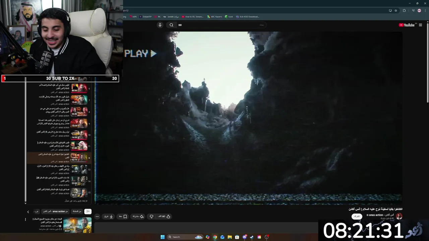429x241 pixels.
Task: Open Chrome media controls icon in the toolbar
Action: pos(413,10)
